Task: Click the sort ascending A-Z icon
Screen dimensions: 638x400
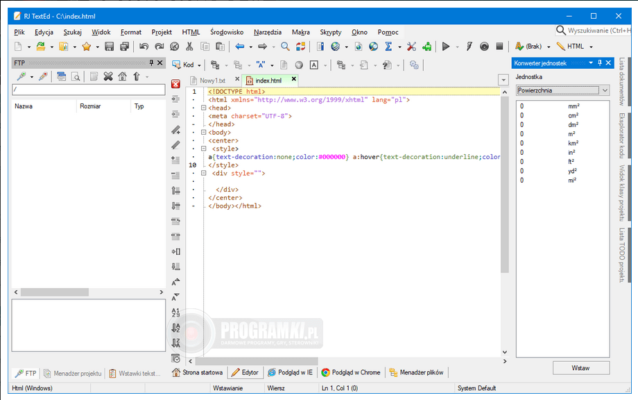Action: point(175,328)
